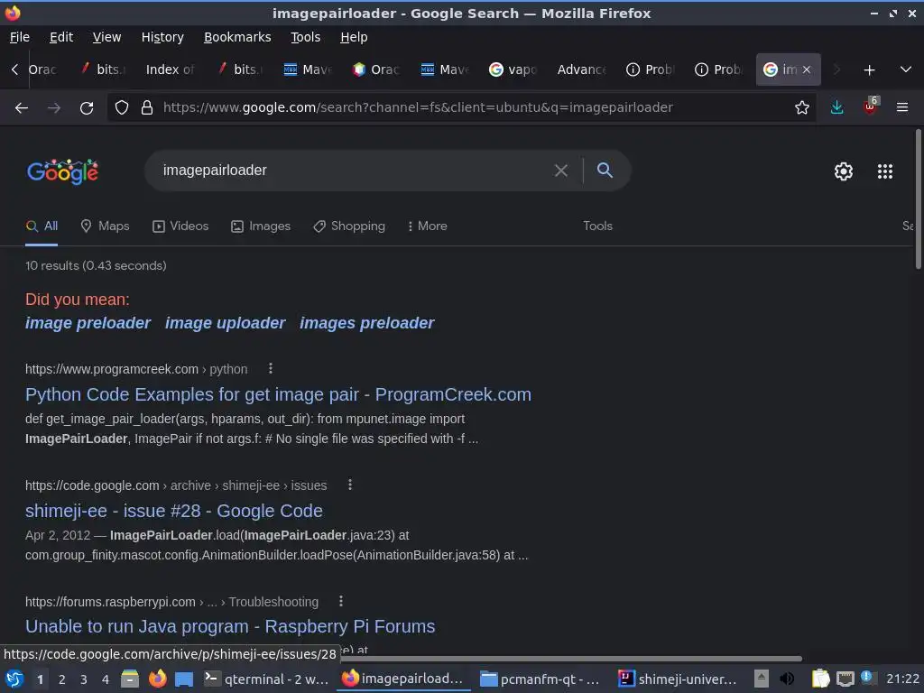Submit search with the magnifier icon
The image size is (924, 693).
click(x=605, y=171)
